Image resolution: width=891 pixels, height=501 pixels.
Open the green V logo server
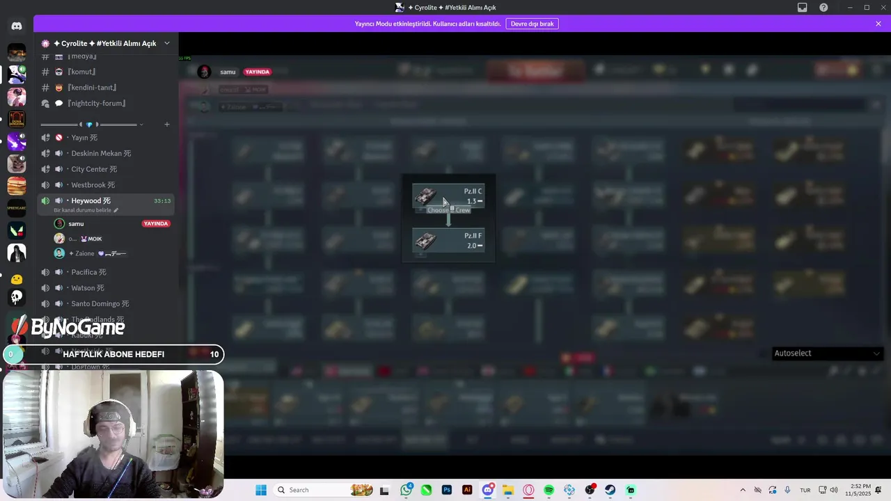(x=17, y=230)
